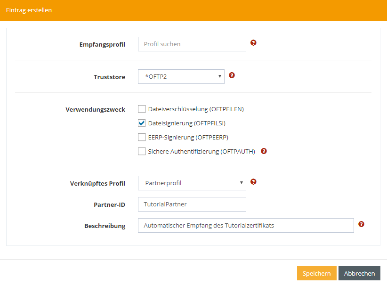Click the bold Partner-ID field label

pyautogui.click(x=109, y=204)
